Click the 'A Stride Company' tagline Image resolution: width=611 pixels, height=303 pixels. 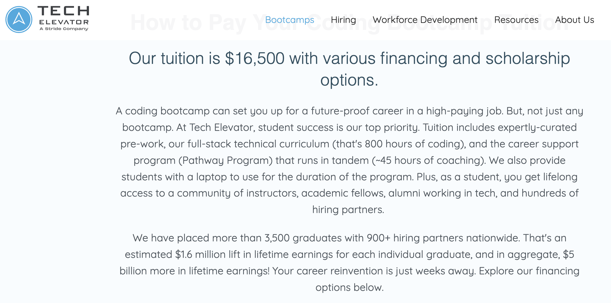pyautogui.click(x=64, y=29)
